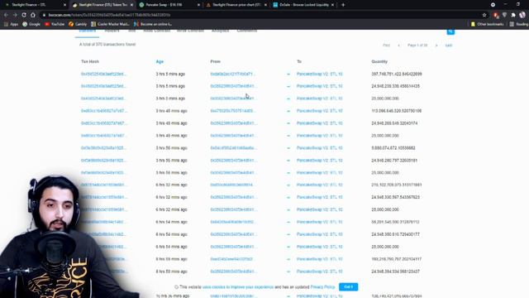Open Txn Hash in row with 113,066,646,320 quantity

104,111
